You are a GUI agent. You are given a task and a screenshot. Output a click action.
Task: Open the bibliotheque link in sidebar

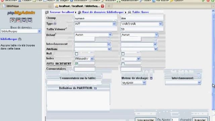[9, 39]
